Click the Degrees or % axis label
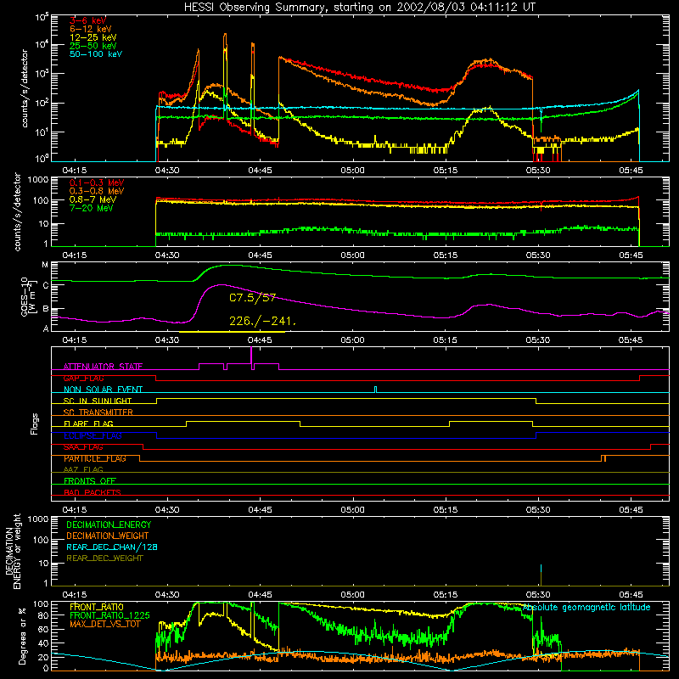Screen dimensions: 679x679 click(x=23, y=637)
